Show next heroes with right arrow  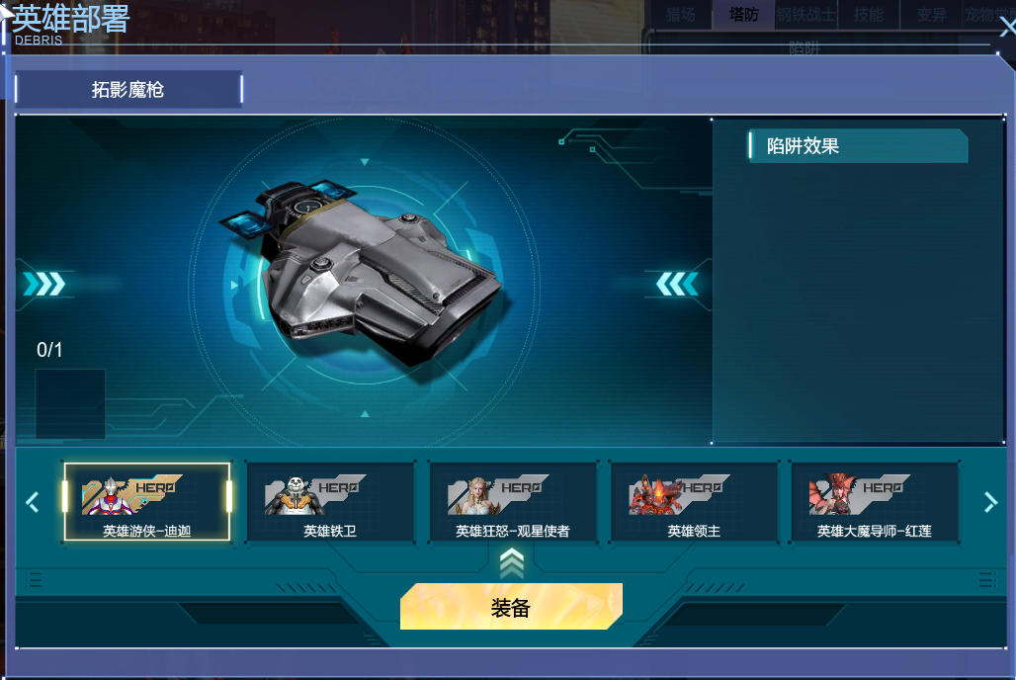[x=990, y=502]
